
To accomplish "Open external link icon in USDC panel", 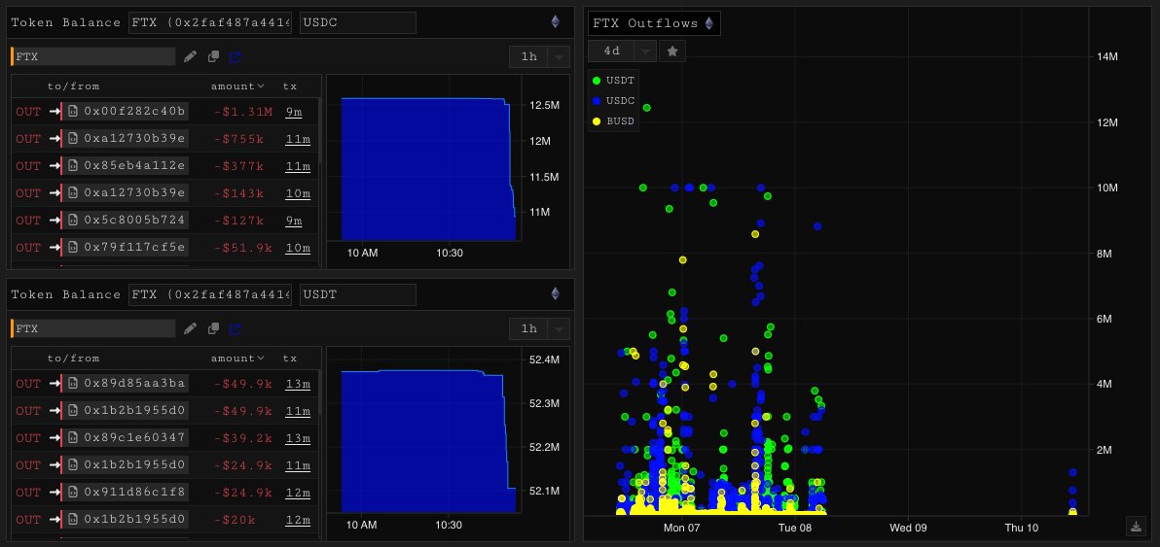I will (235, 57).
